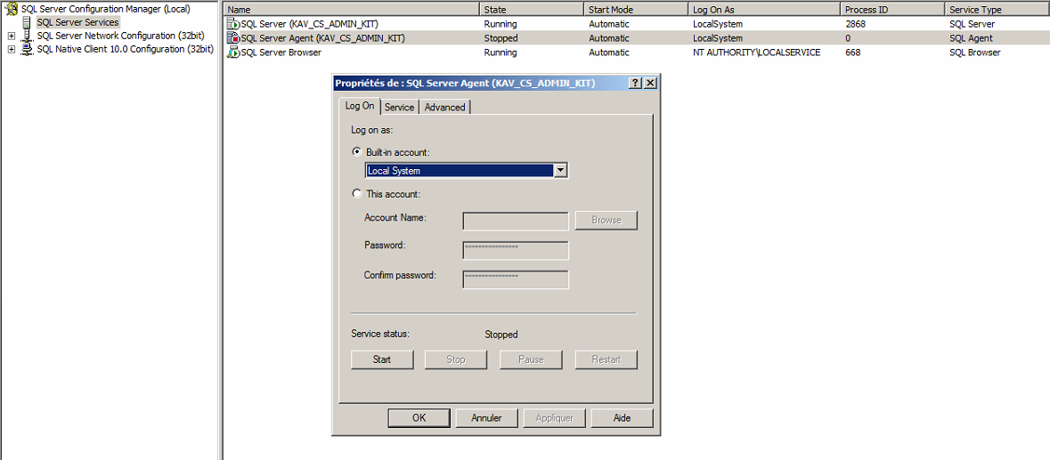Click the SQL Server Browser service icon

tap(233, 52)
